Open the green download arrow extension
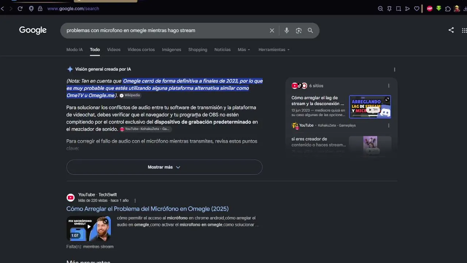The width and height of the screenshot is (467, 263). point(439,8)
